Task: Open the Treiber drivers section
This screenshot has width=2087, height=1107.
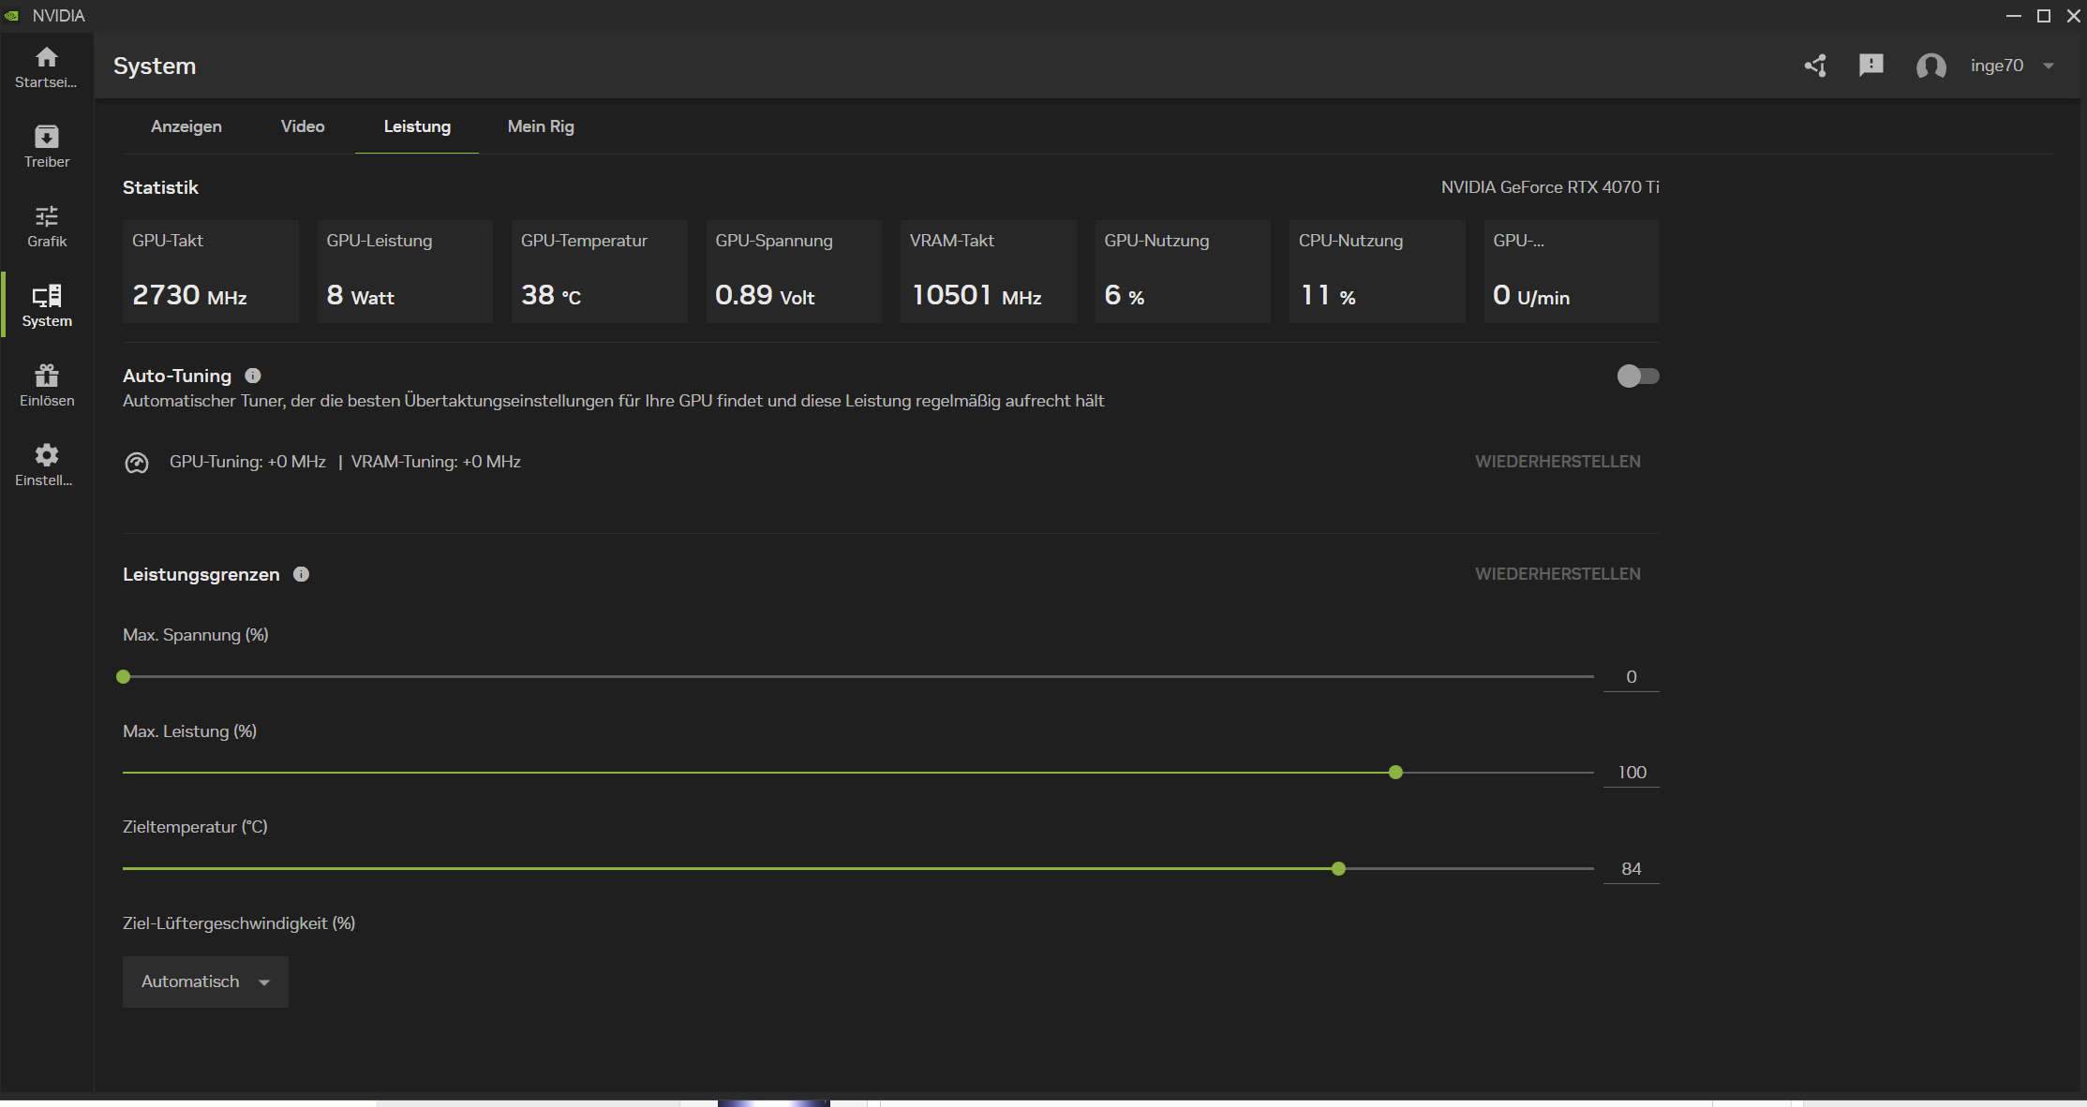Action: tap(46, 146)
